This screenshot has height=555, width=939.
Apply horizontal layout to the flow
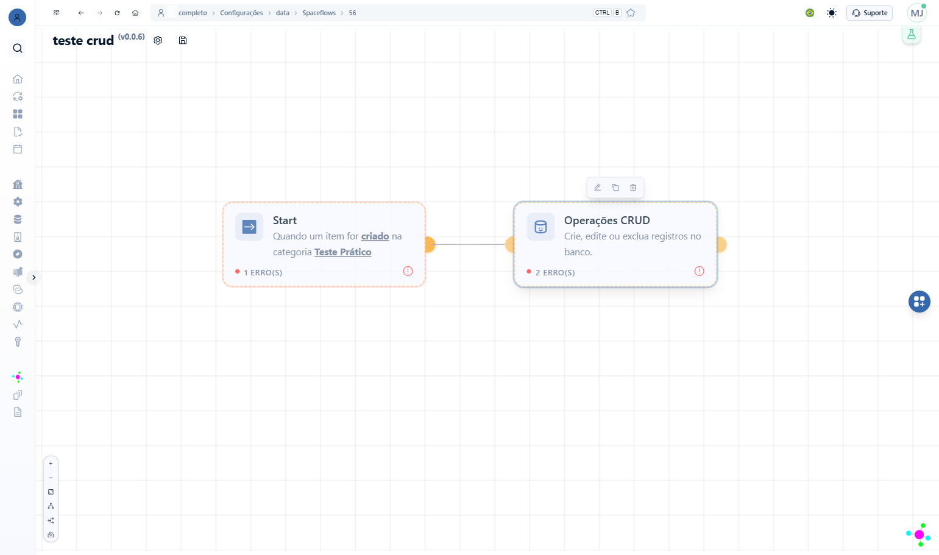tap(51, 521)
